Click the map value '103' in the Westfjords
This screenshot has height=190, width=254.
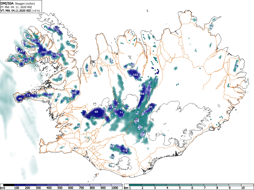(44, 52)
